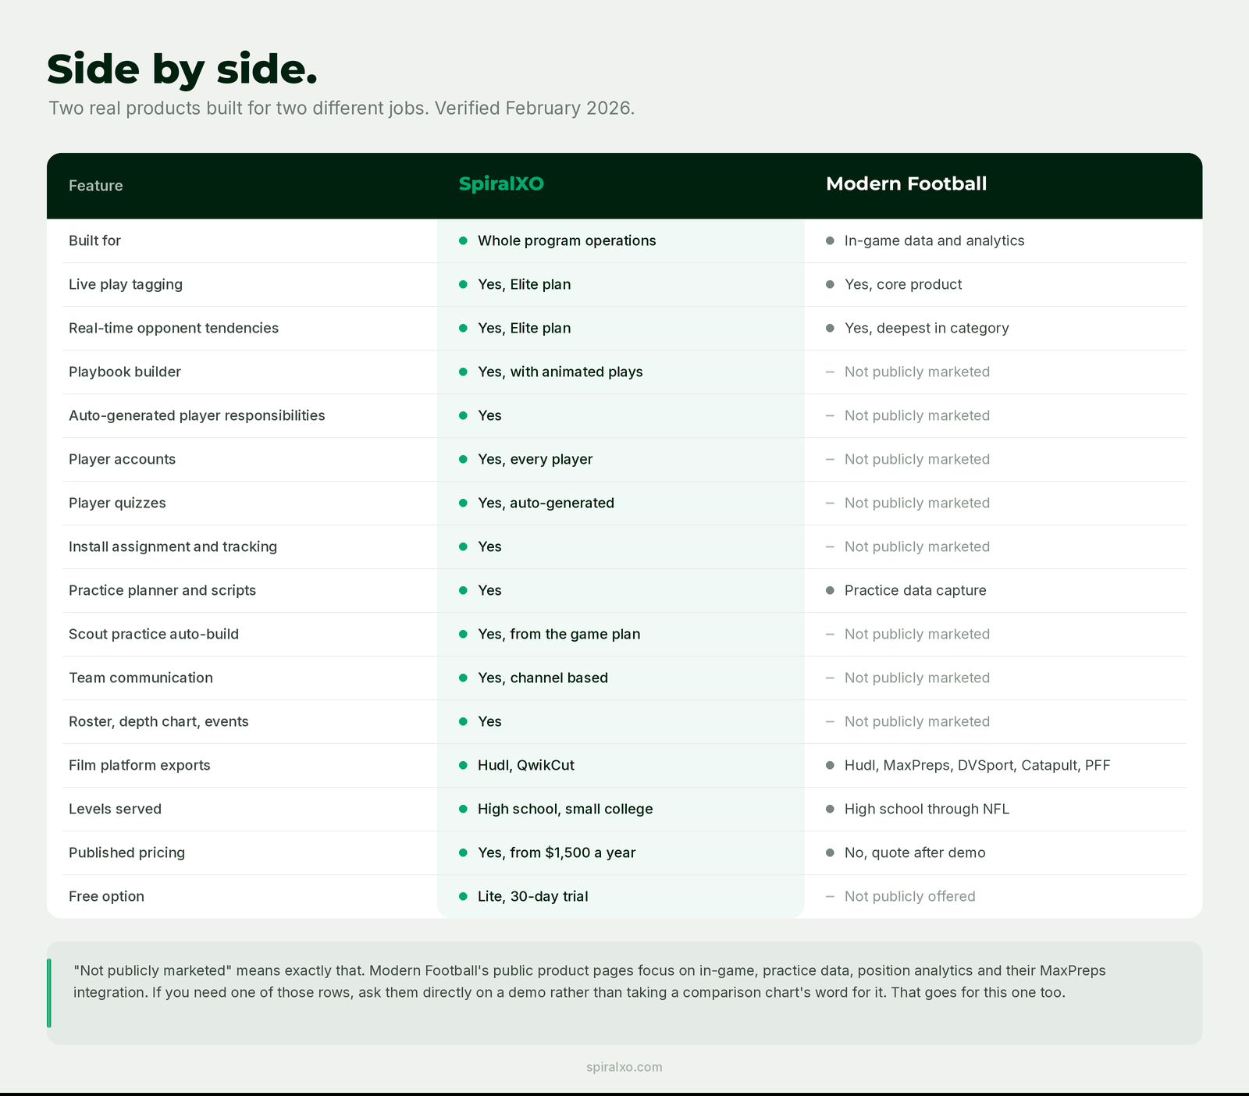Click the SpiralXO column header

click(501, 184)
